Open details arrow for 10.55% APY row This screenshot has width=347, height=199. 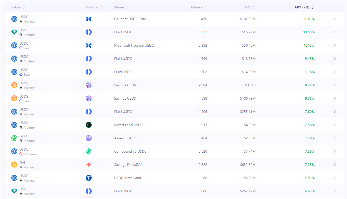pyautogui.click(x=335, y=32)
